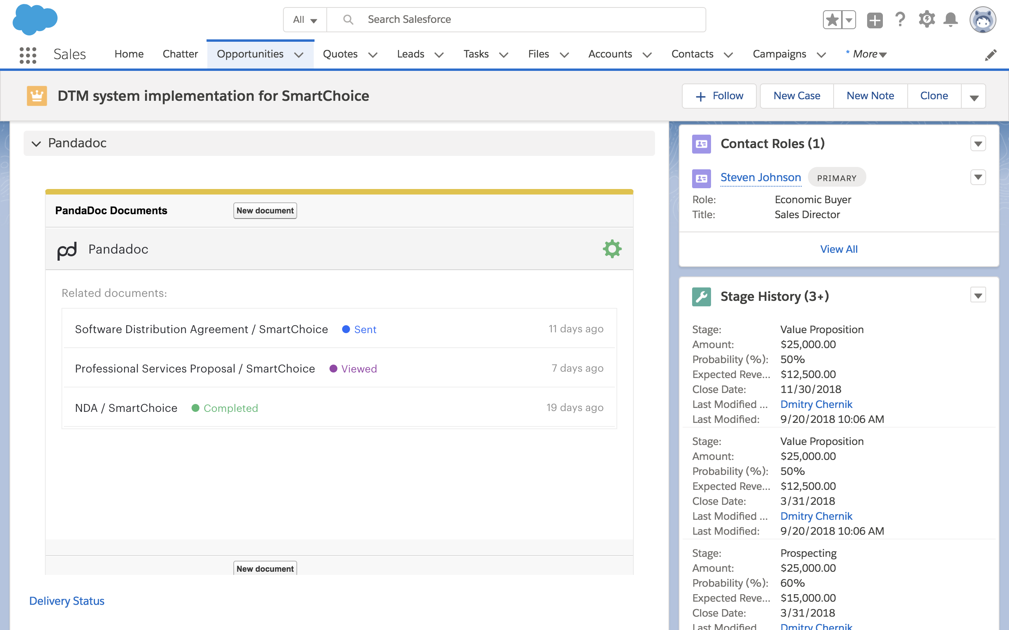Click the Viewed status label
The image size is (1009, 630).
(x=359, y=369)
